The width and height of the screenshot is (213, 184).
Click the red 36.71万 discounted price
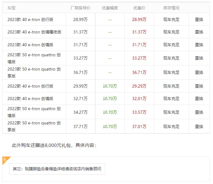coord(139,72)
